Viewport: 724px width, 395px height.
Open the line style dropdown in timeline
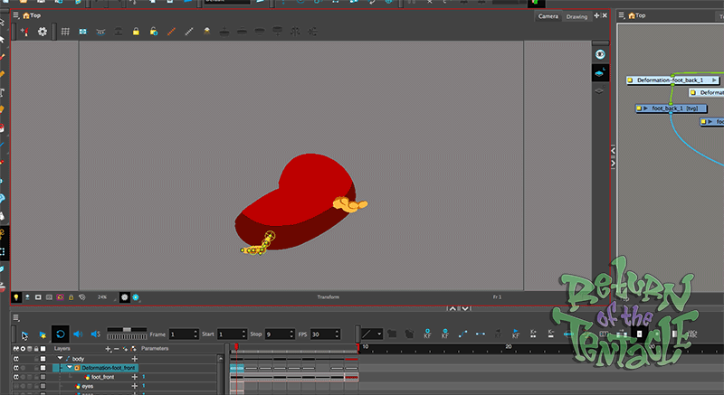tap(372, 334)
